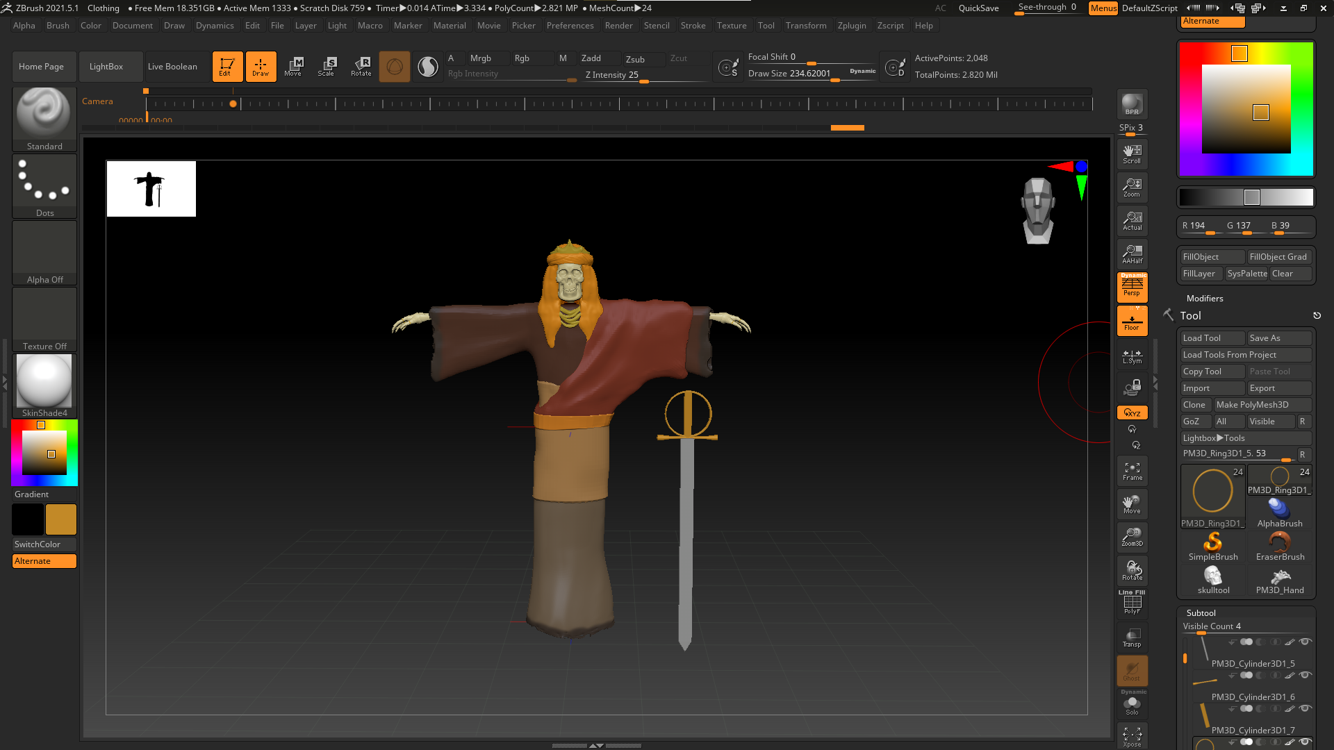Select the Rotate transform tool
The image size is (1334, 750).
361,67
